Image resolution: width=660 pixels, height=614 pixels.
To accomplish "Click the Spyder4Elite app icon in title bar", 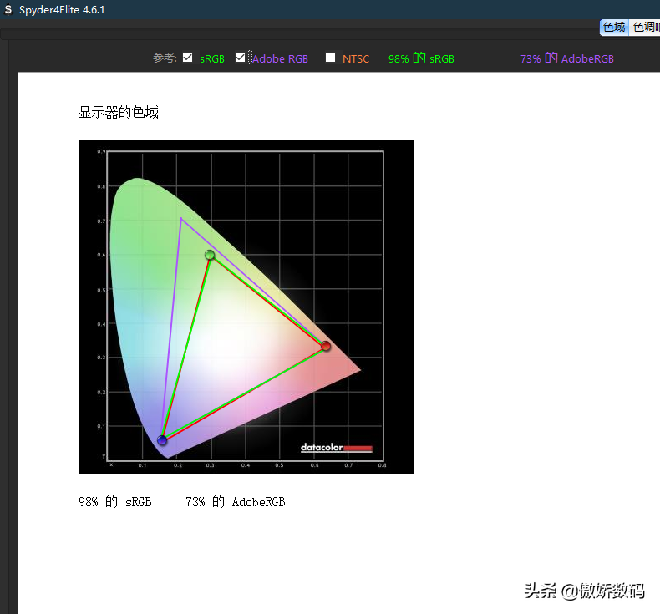I will coord(8,9).
